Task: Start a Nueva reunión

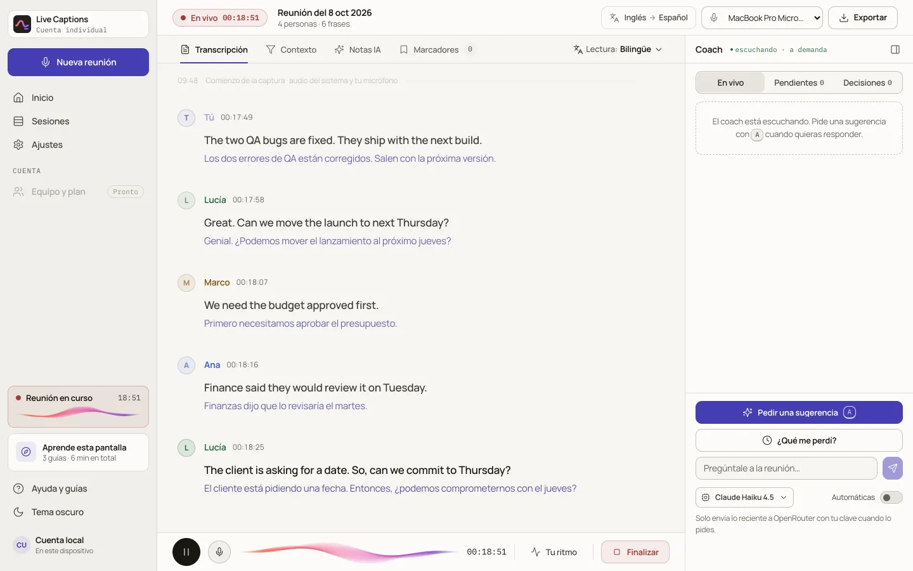Action: 78,62
